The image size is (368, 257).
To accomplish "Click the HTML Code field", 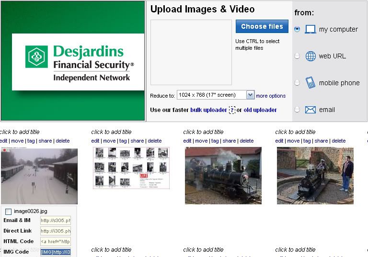I will click(56, 242).
